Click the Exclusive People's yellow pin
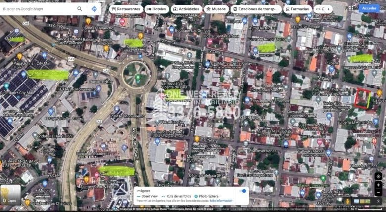Viewport: 386px width, 212px height. tap(298, 19)
